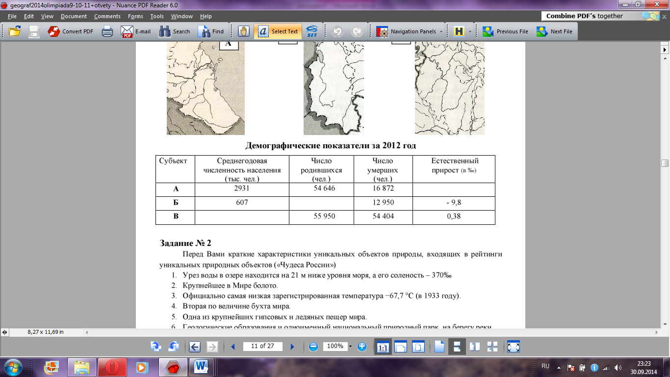This screenshot has height=377, width=670.
Task: Click the yellow Highlight tool icon
Action: click(459, 31)
